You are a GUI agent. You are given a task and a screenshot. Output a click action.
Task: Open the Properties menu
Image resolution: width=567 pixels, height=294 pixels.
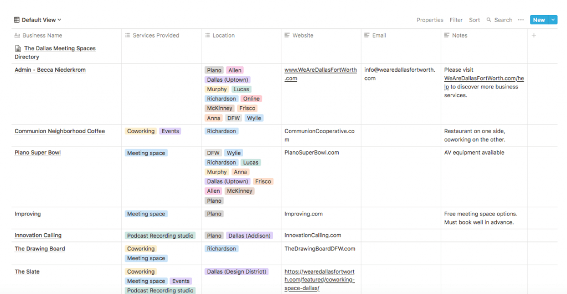[x=430, y=20]
